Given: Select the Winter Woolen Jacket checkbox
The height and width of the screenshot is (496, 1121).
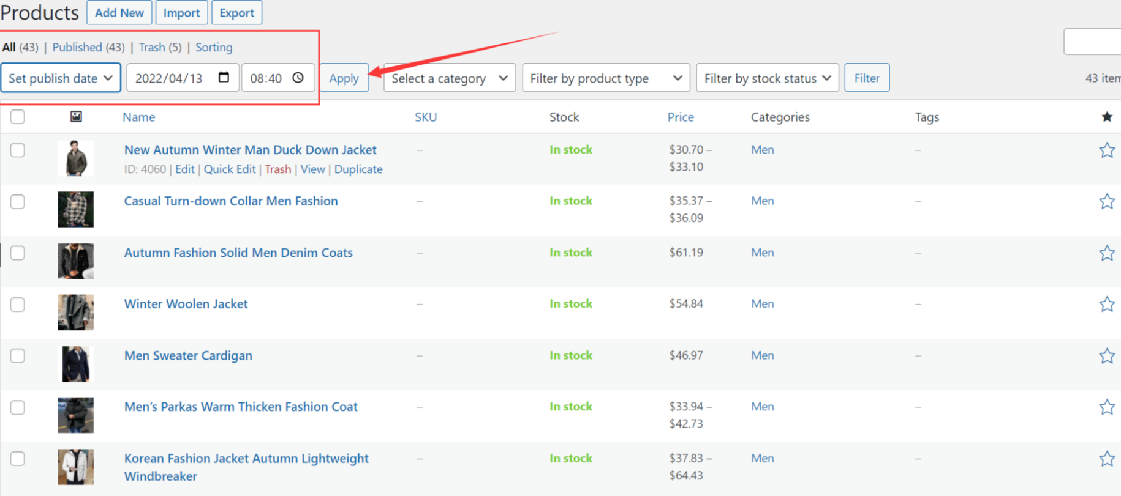Looking at the screenshot, I should click(18, 305).
